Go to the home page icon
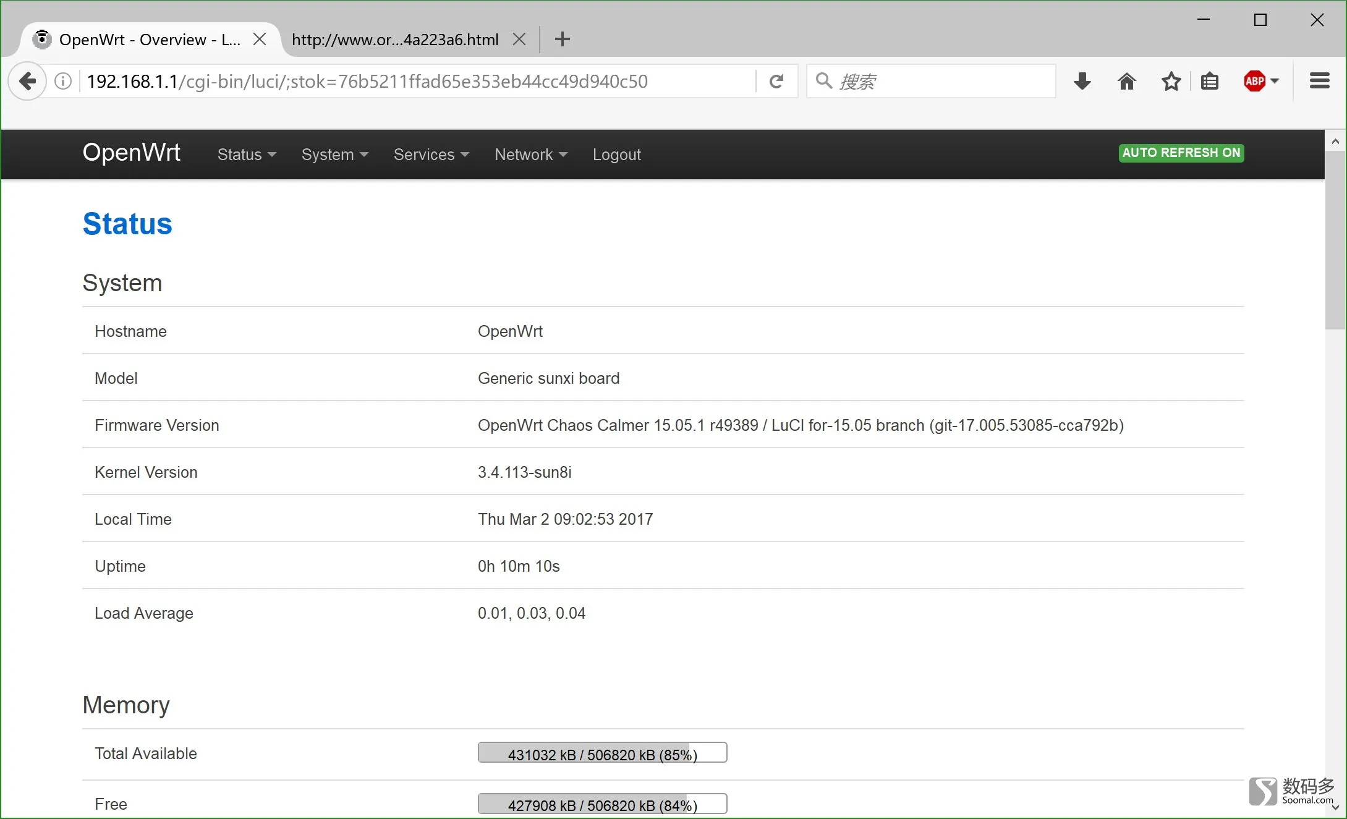 coord(1126,81)
